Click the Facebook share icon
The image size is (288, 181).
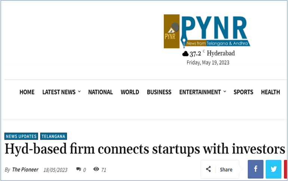pos(255,169)
